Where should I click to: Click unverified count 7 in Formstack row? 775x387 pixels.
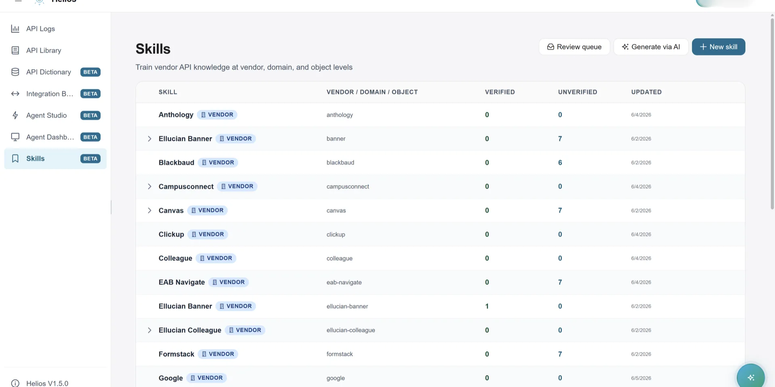[x=560, y=354]
